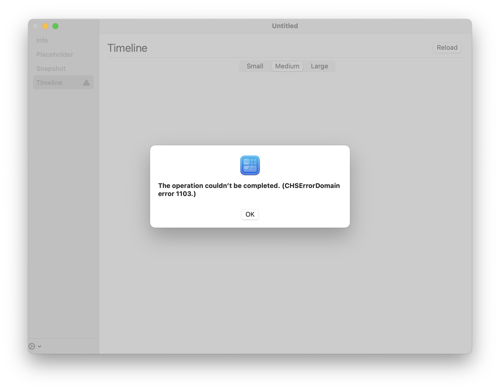Select the Small widget size

click(255, 66)
